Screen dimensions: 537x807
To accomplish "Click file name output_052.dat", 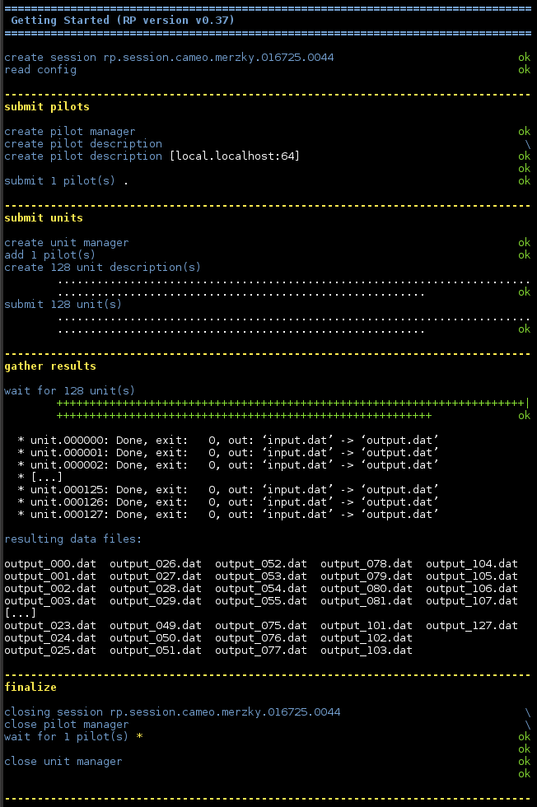I will click(261, 563).
